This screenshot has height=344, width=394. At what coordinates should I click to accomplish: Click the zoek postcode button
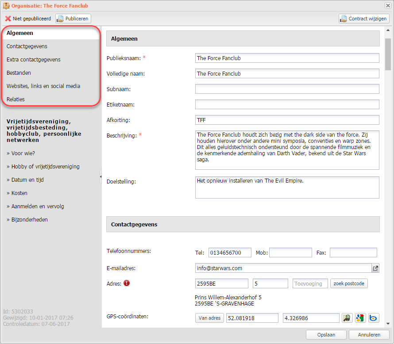pyautogui.click(x=349, y=283)
